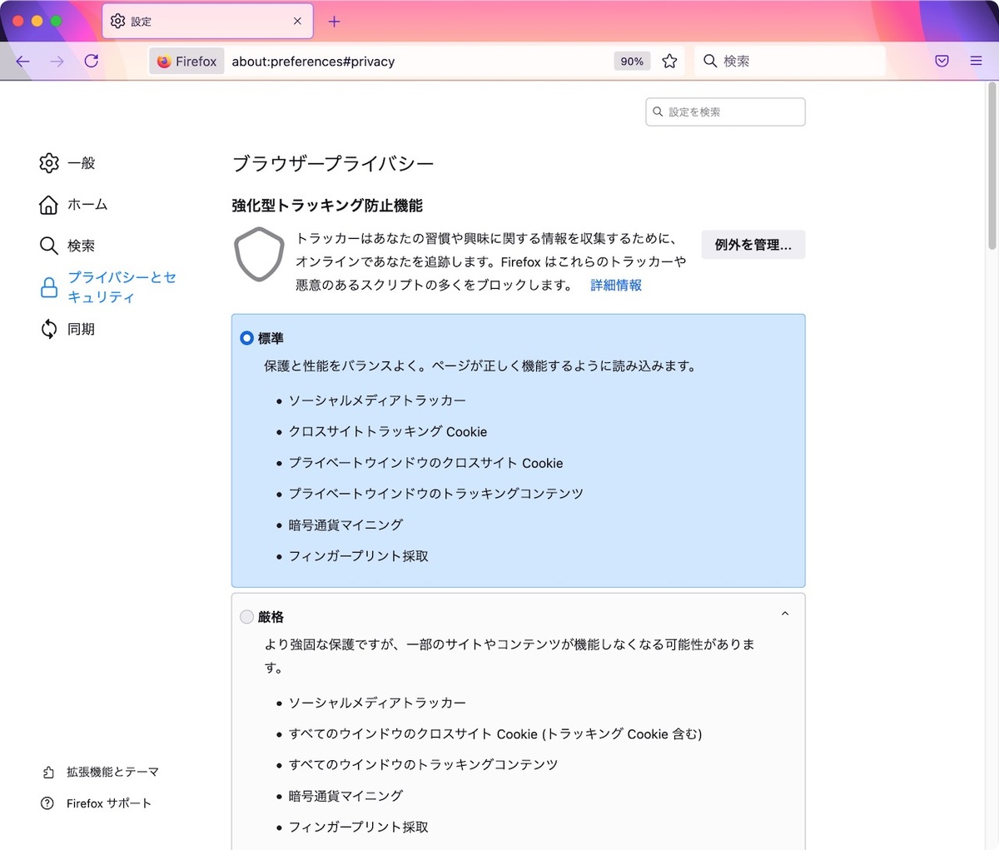
Task: Select プライバシーとセキュリティ category
Action: [108, 287]
